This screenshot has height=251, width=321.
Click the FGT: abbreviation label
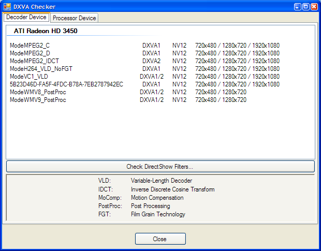click(x=105, y=214)
